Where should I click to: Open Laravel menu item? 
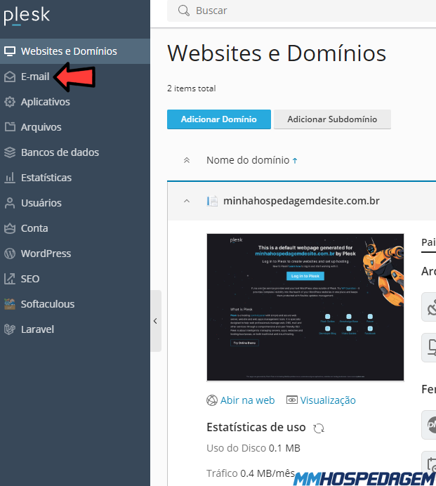[x=75, y=329]
